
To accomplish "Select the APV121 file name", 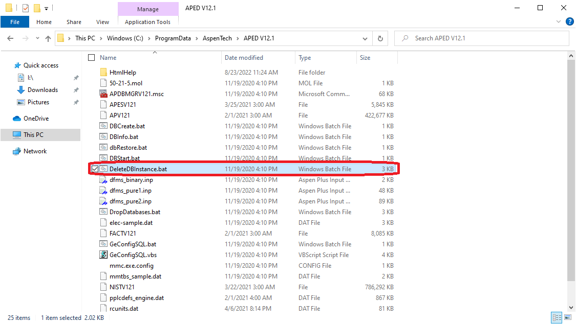I will (120, 115).
